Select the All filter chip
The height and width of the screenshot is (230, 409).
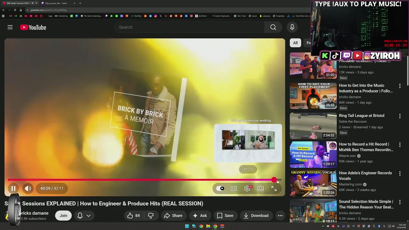(x=295, y=43)
